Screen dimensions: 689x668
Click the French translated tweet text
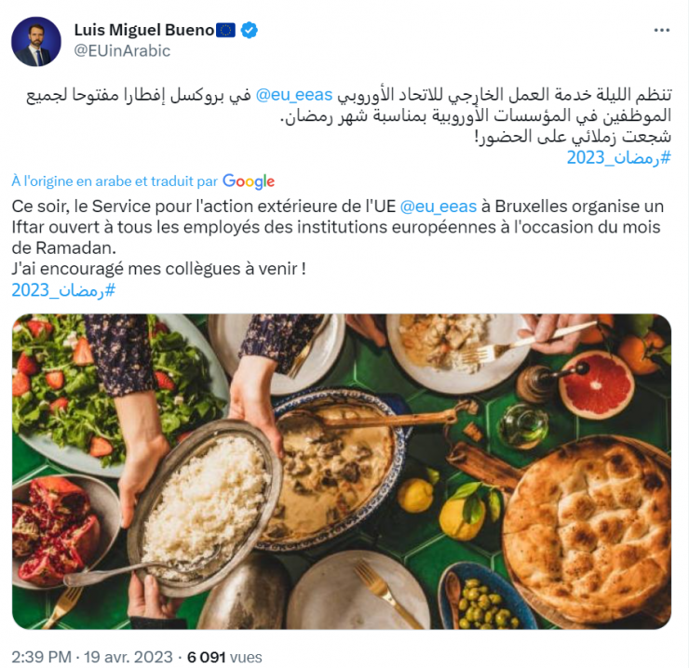coord(337,237)
